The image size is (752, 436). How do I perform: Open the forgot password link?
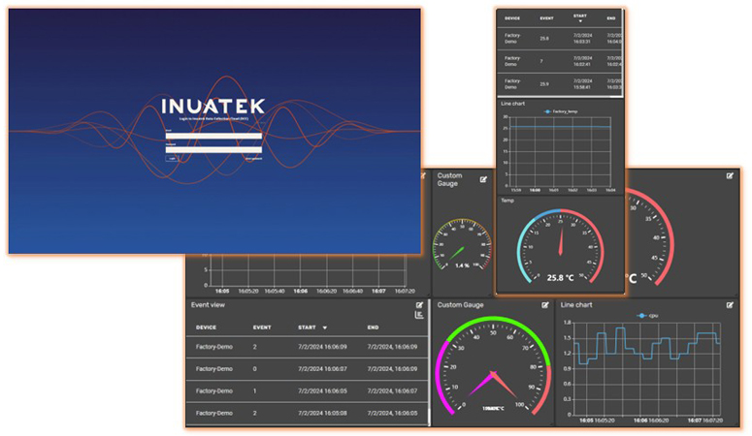point(253,159)
